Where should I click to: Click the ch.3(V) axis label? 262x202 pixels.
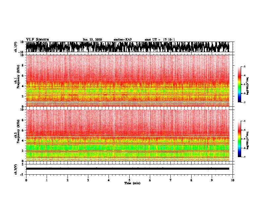pos(16,169)
